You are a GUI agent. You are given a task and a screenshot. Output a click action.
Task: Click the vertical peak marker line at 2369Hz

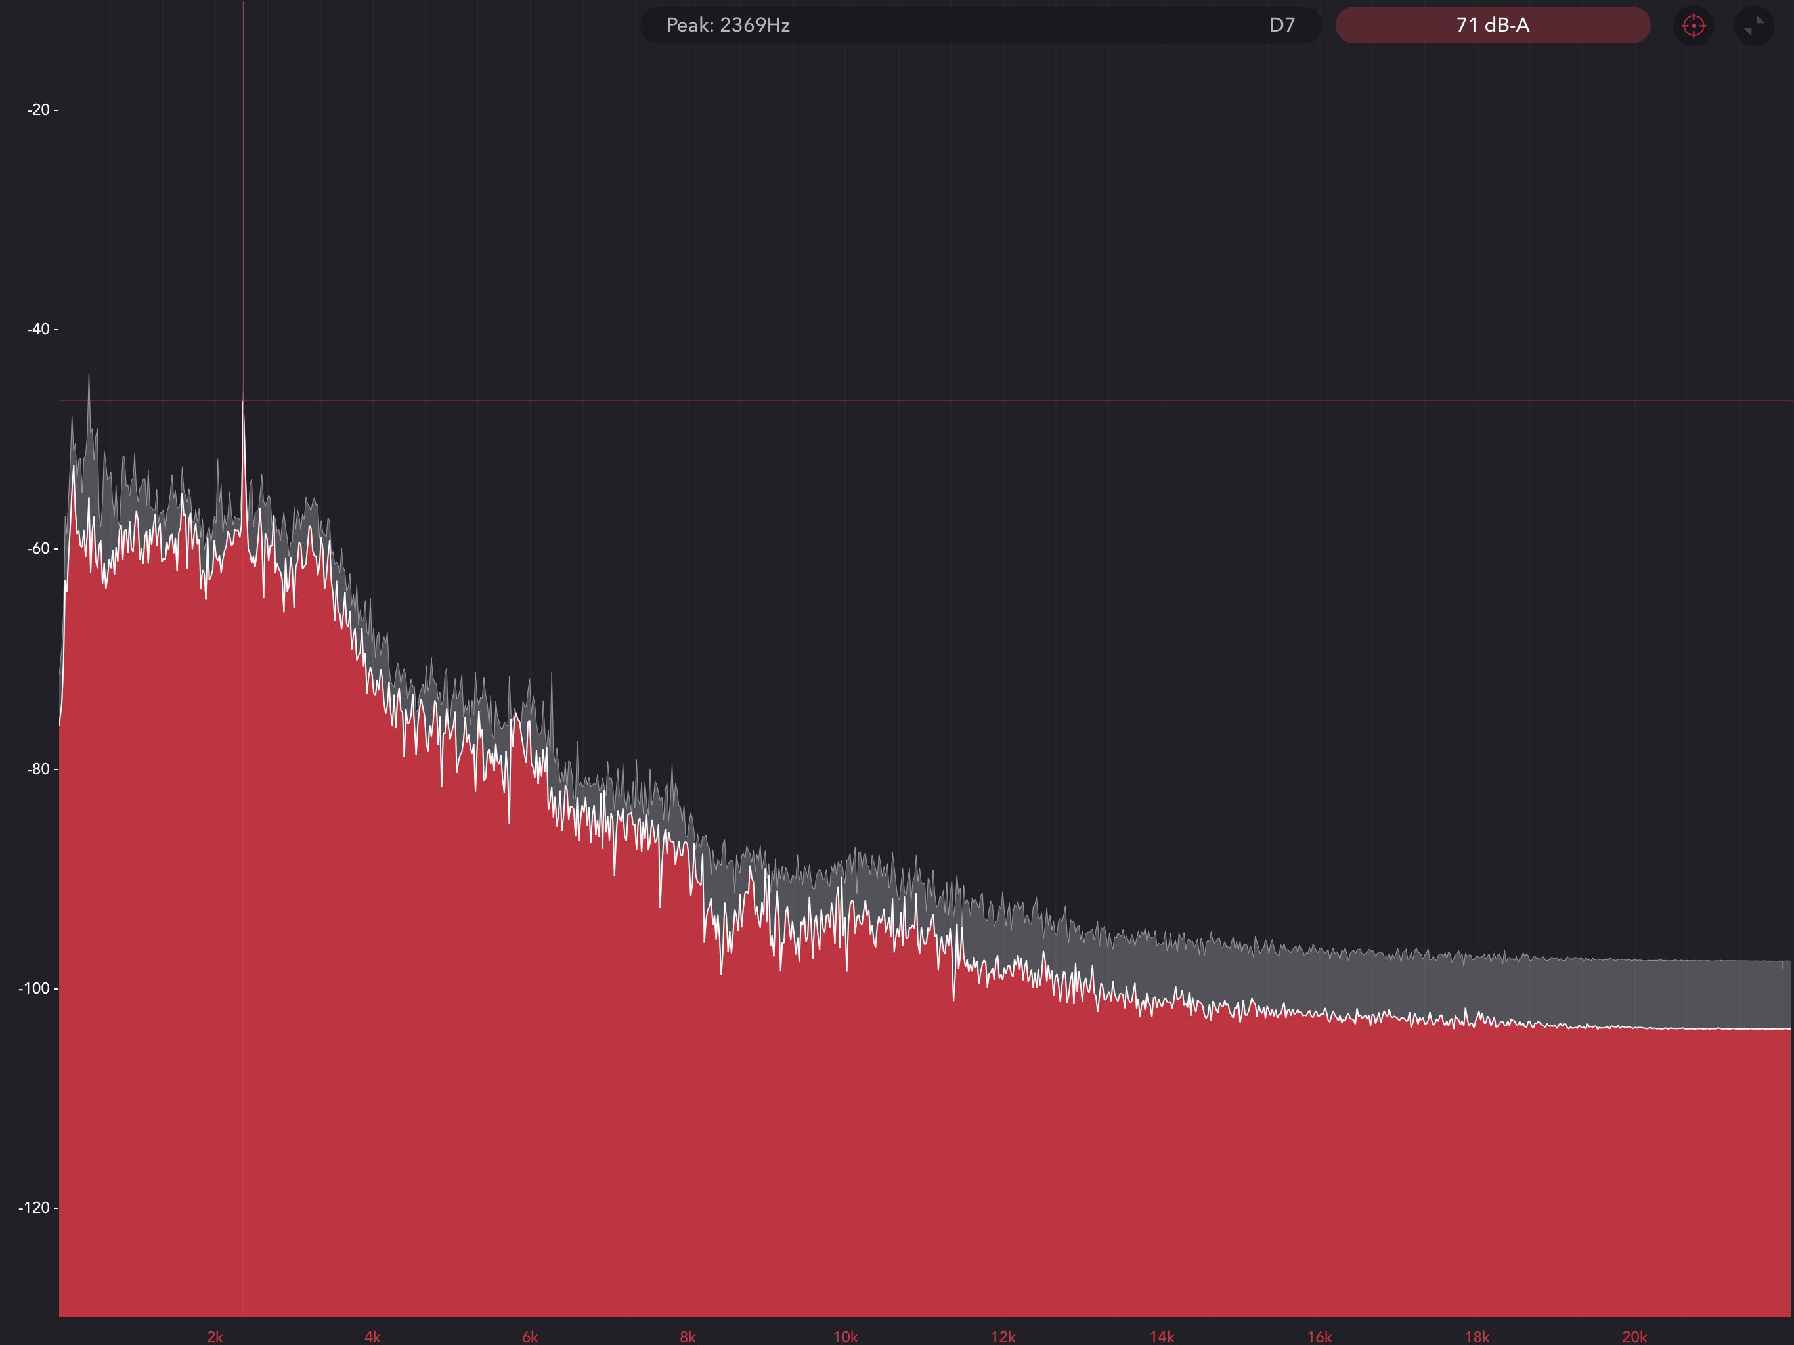244,203
